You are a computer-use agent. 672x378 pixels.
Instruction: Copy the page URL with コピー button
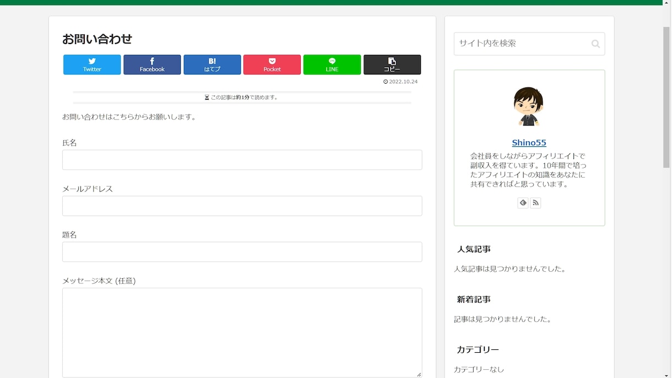click(x=392, y=64)
